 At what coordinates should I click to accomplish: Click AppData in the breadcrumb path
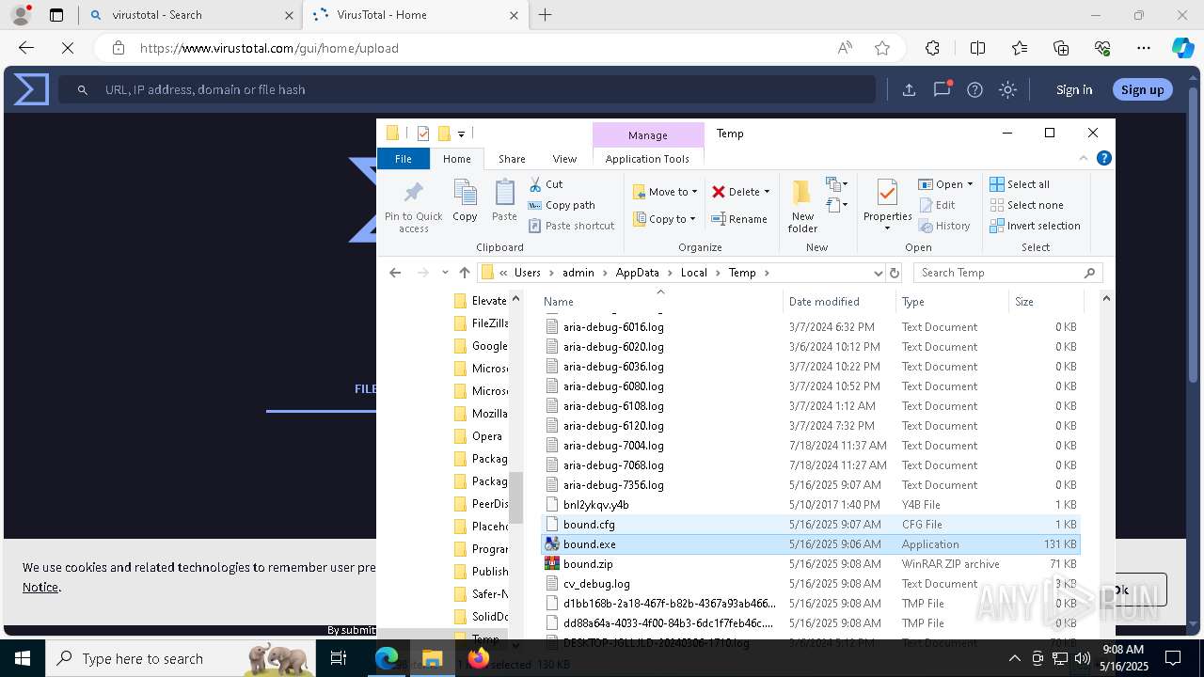pos(637,273)
